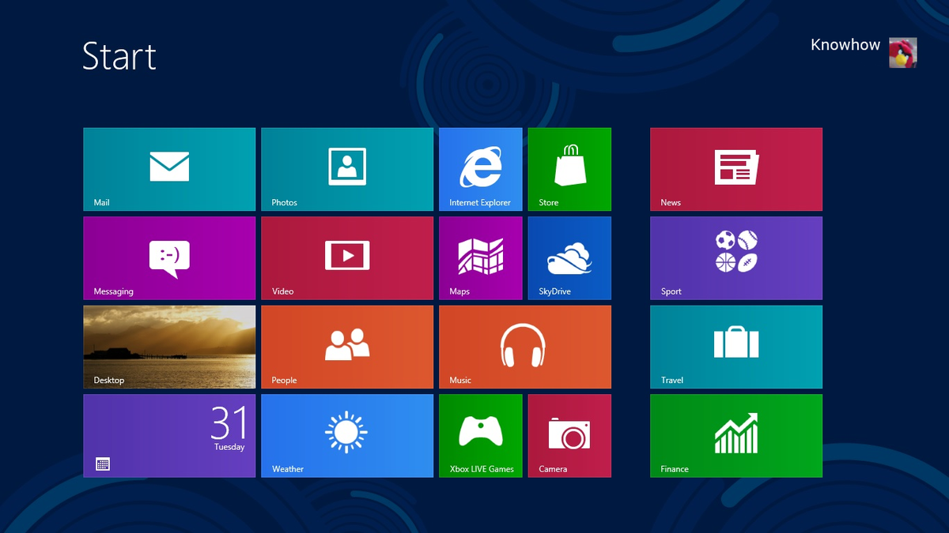The height and width of the screenshot is (533, 949).
Task: Click the Start heading text
Action: click(119, 56)
